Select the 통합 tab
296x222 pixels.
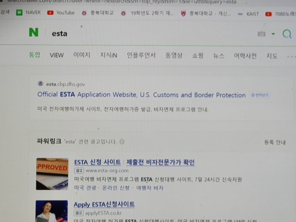[34, 55]
